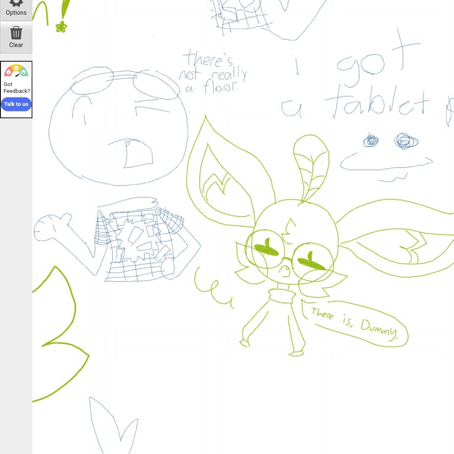Click the 'There is, Dummy.' speech bubble
Screen dimensions: 454x454
(357, 324)
